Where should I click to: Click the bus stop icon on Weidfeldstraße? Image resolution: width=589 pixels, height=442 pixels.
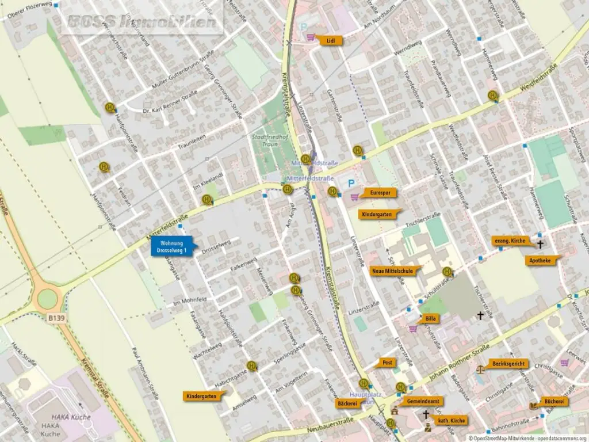[492, 96]
